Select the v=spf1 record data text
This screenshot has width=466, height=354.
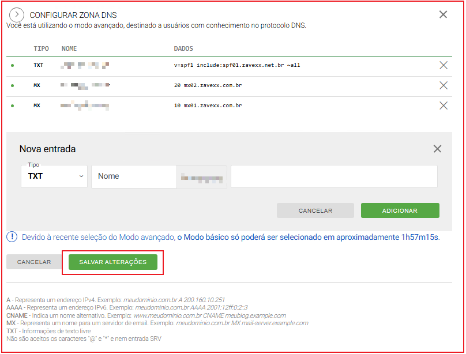[236, 65]
